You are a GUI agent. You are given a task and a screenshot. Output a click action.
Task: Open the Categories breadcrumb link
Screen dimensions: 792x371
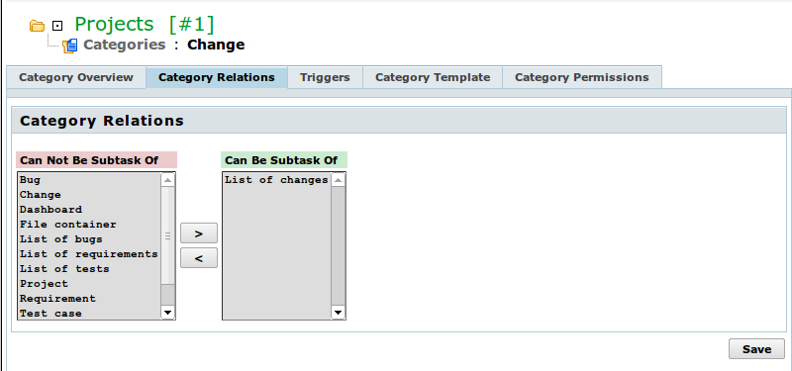click(x=125, y=45)
